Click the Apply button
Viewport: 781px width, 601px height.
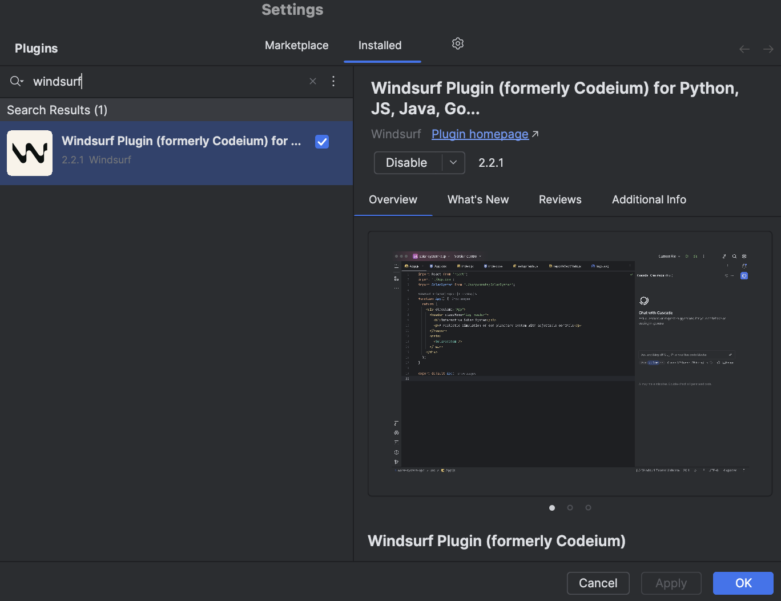click(x=671, y=583)
